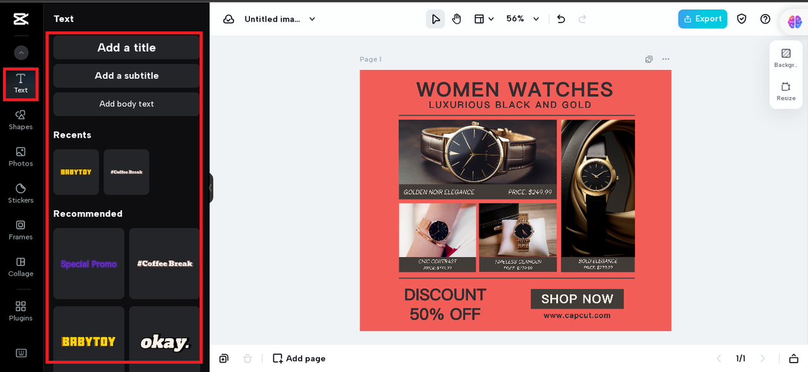Select DISCOUNT 50% OFF text
The width and height of the screenshot is (808, 372).
445,304
